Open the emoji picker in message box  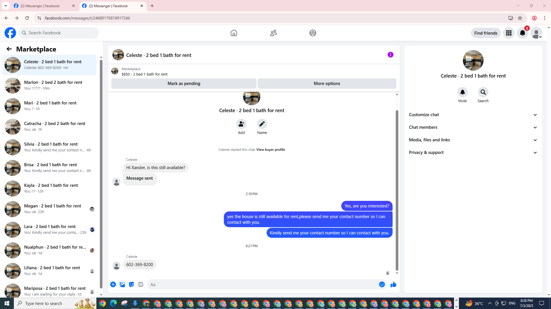(382, 284)
